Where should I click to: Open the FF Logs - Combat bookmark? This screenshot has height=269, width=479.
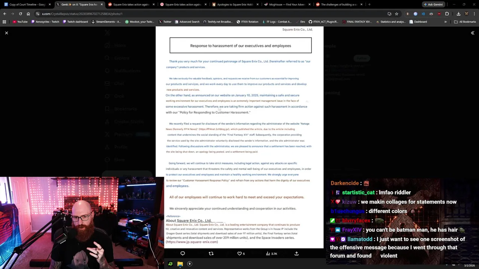point(276,22)
